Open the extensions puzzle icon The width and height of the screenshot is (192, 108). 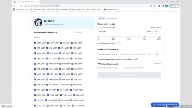click(x=159, y=6)
